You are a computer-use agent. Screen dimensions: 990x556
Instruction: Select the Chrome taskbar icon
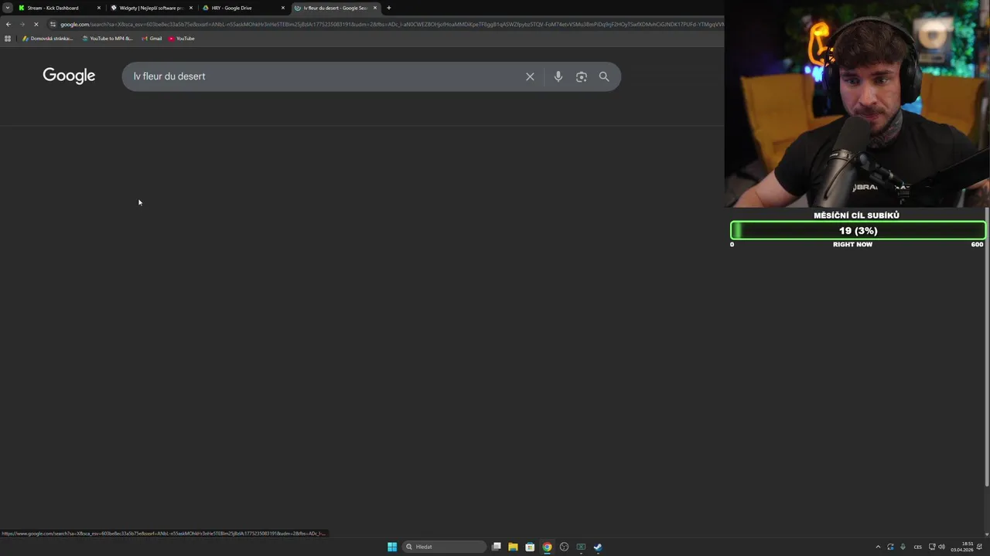click(x=547, y=547)
